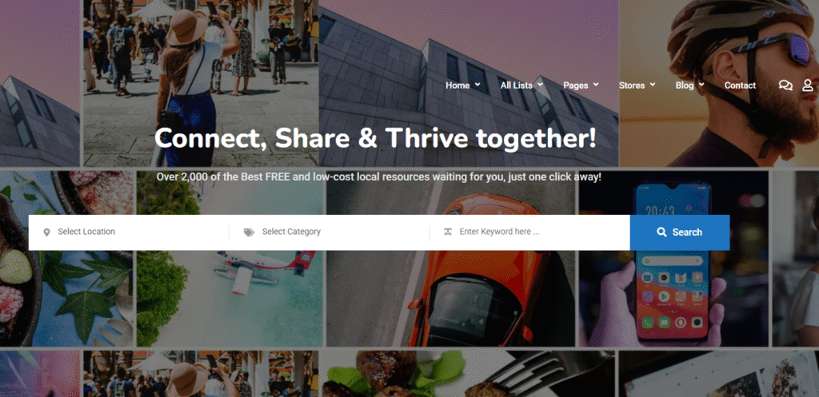Click the keyword text icon
This screenshot has width=819, height=397.
tap(448, 232)
